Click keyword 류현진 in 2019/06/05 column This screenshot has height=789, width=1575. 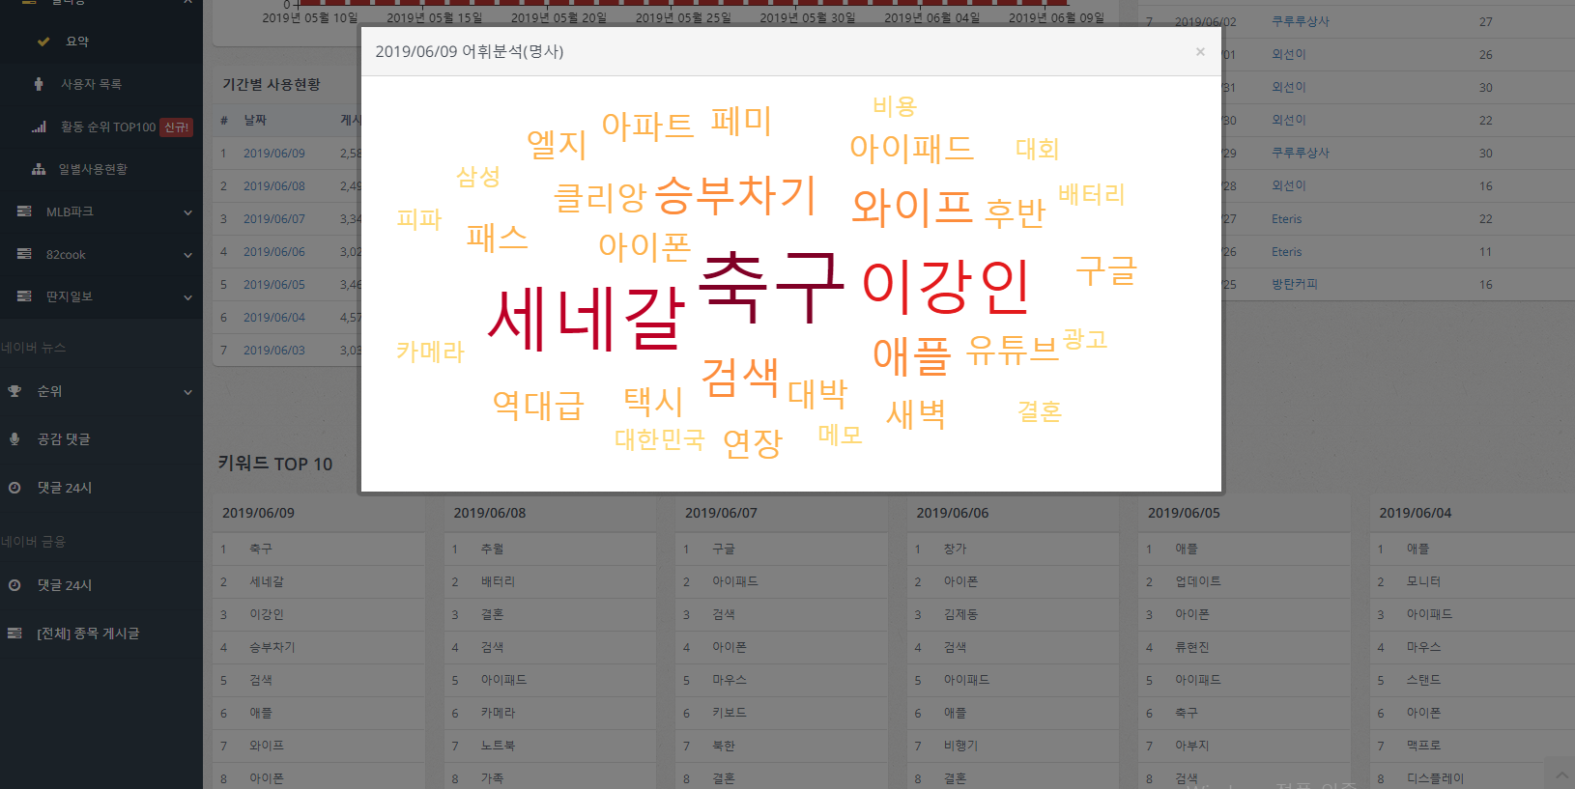1192,647
